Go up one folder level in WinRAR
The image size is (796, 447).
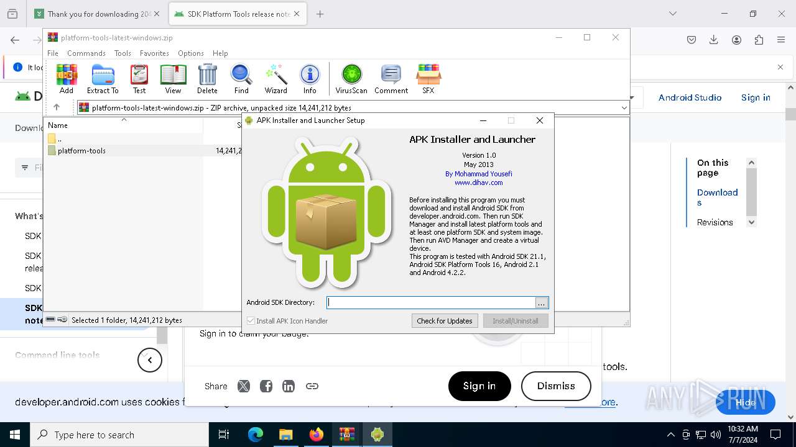coord(57,107)
